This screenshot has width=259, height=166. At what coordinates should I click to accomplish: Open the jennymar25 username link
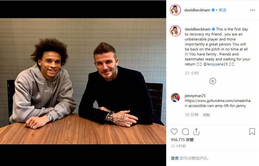[195, 96]
